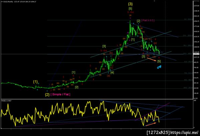
Task: Click the 100 level on RSI axis
Action: 195,100
